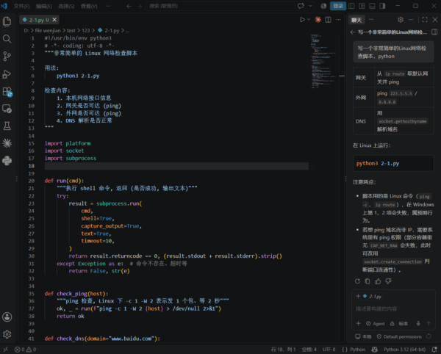Open the Run and Debug view
Screen dimensions: 441x354
[x=7, y=74]
